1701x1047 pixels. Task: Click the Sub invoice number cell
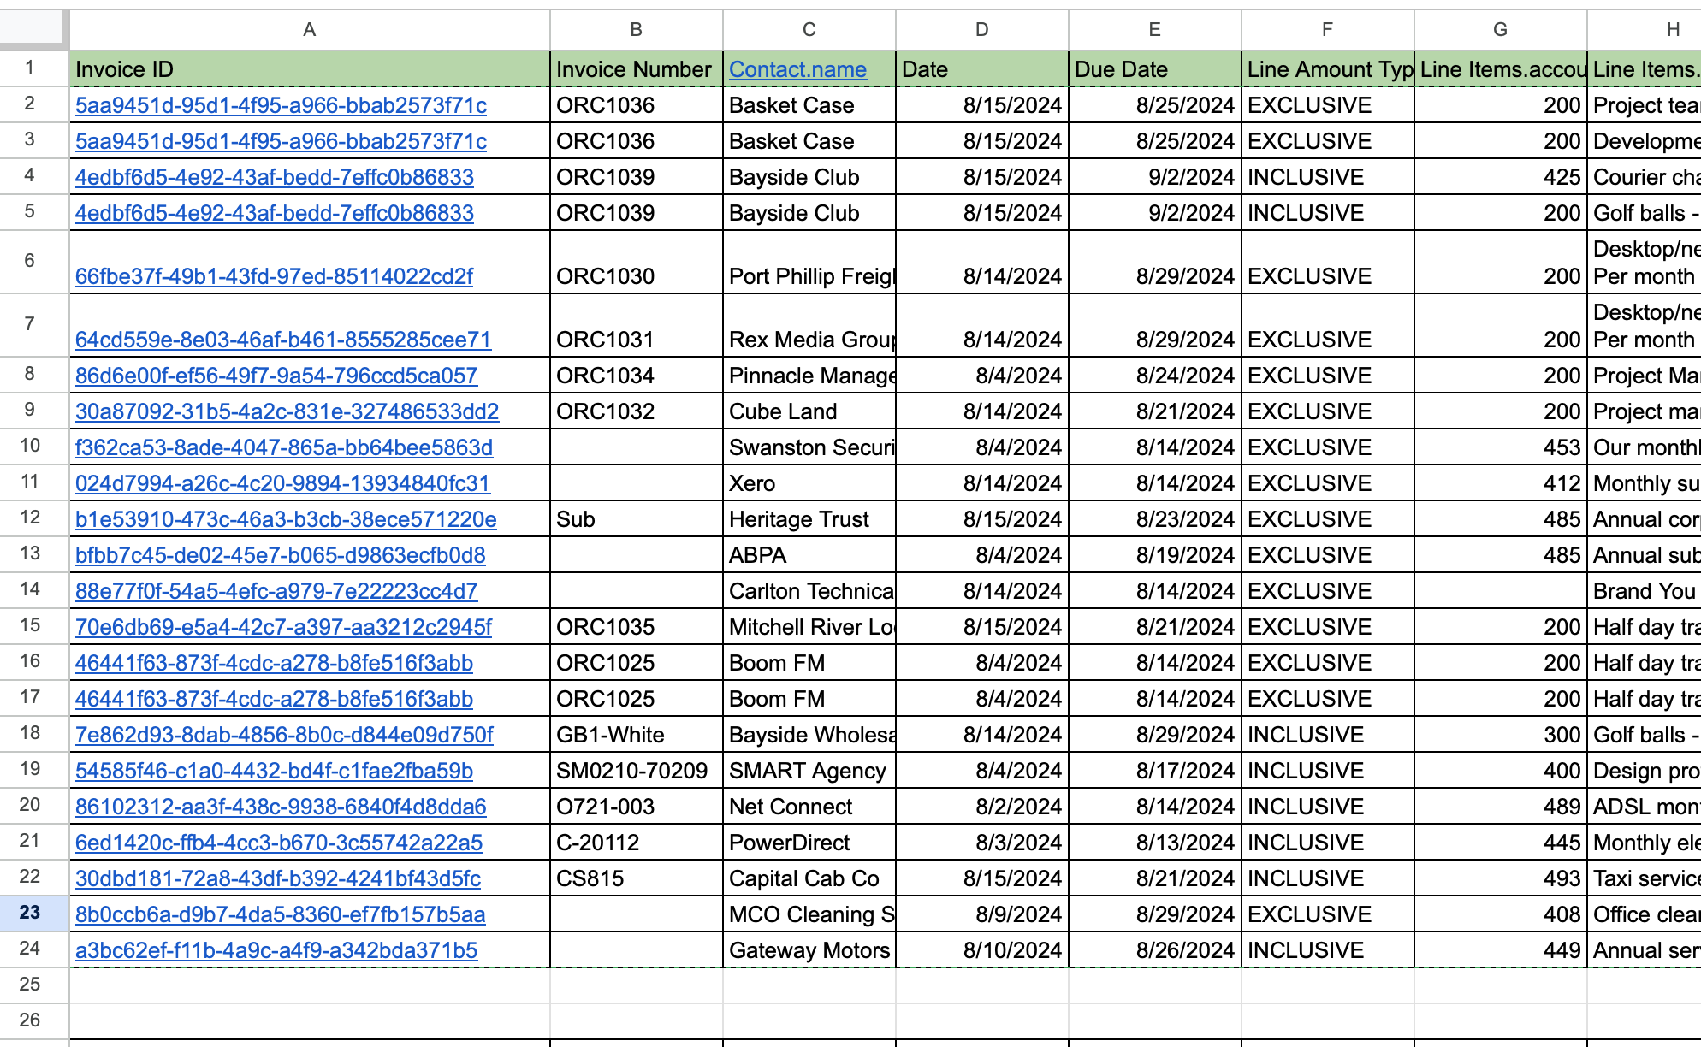click(x=636, y=519)
